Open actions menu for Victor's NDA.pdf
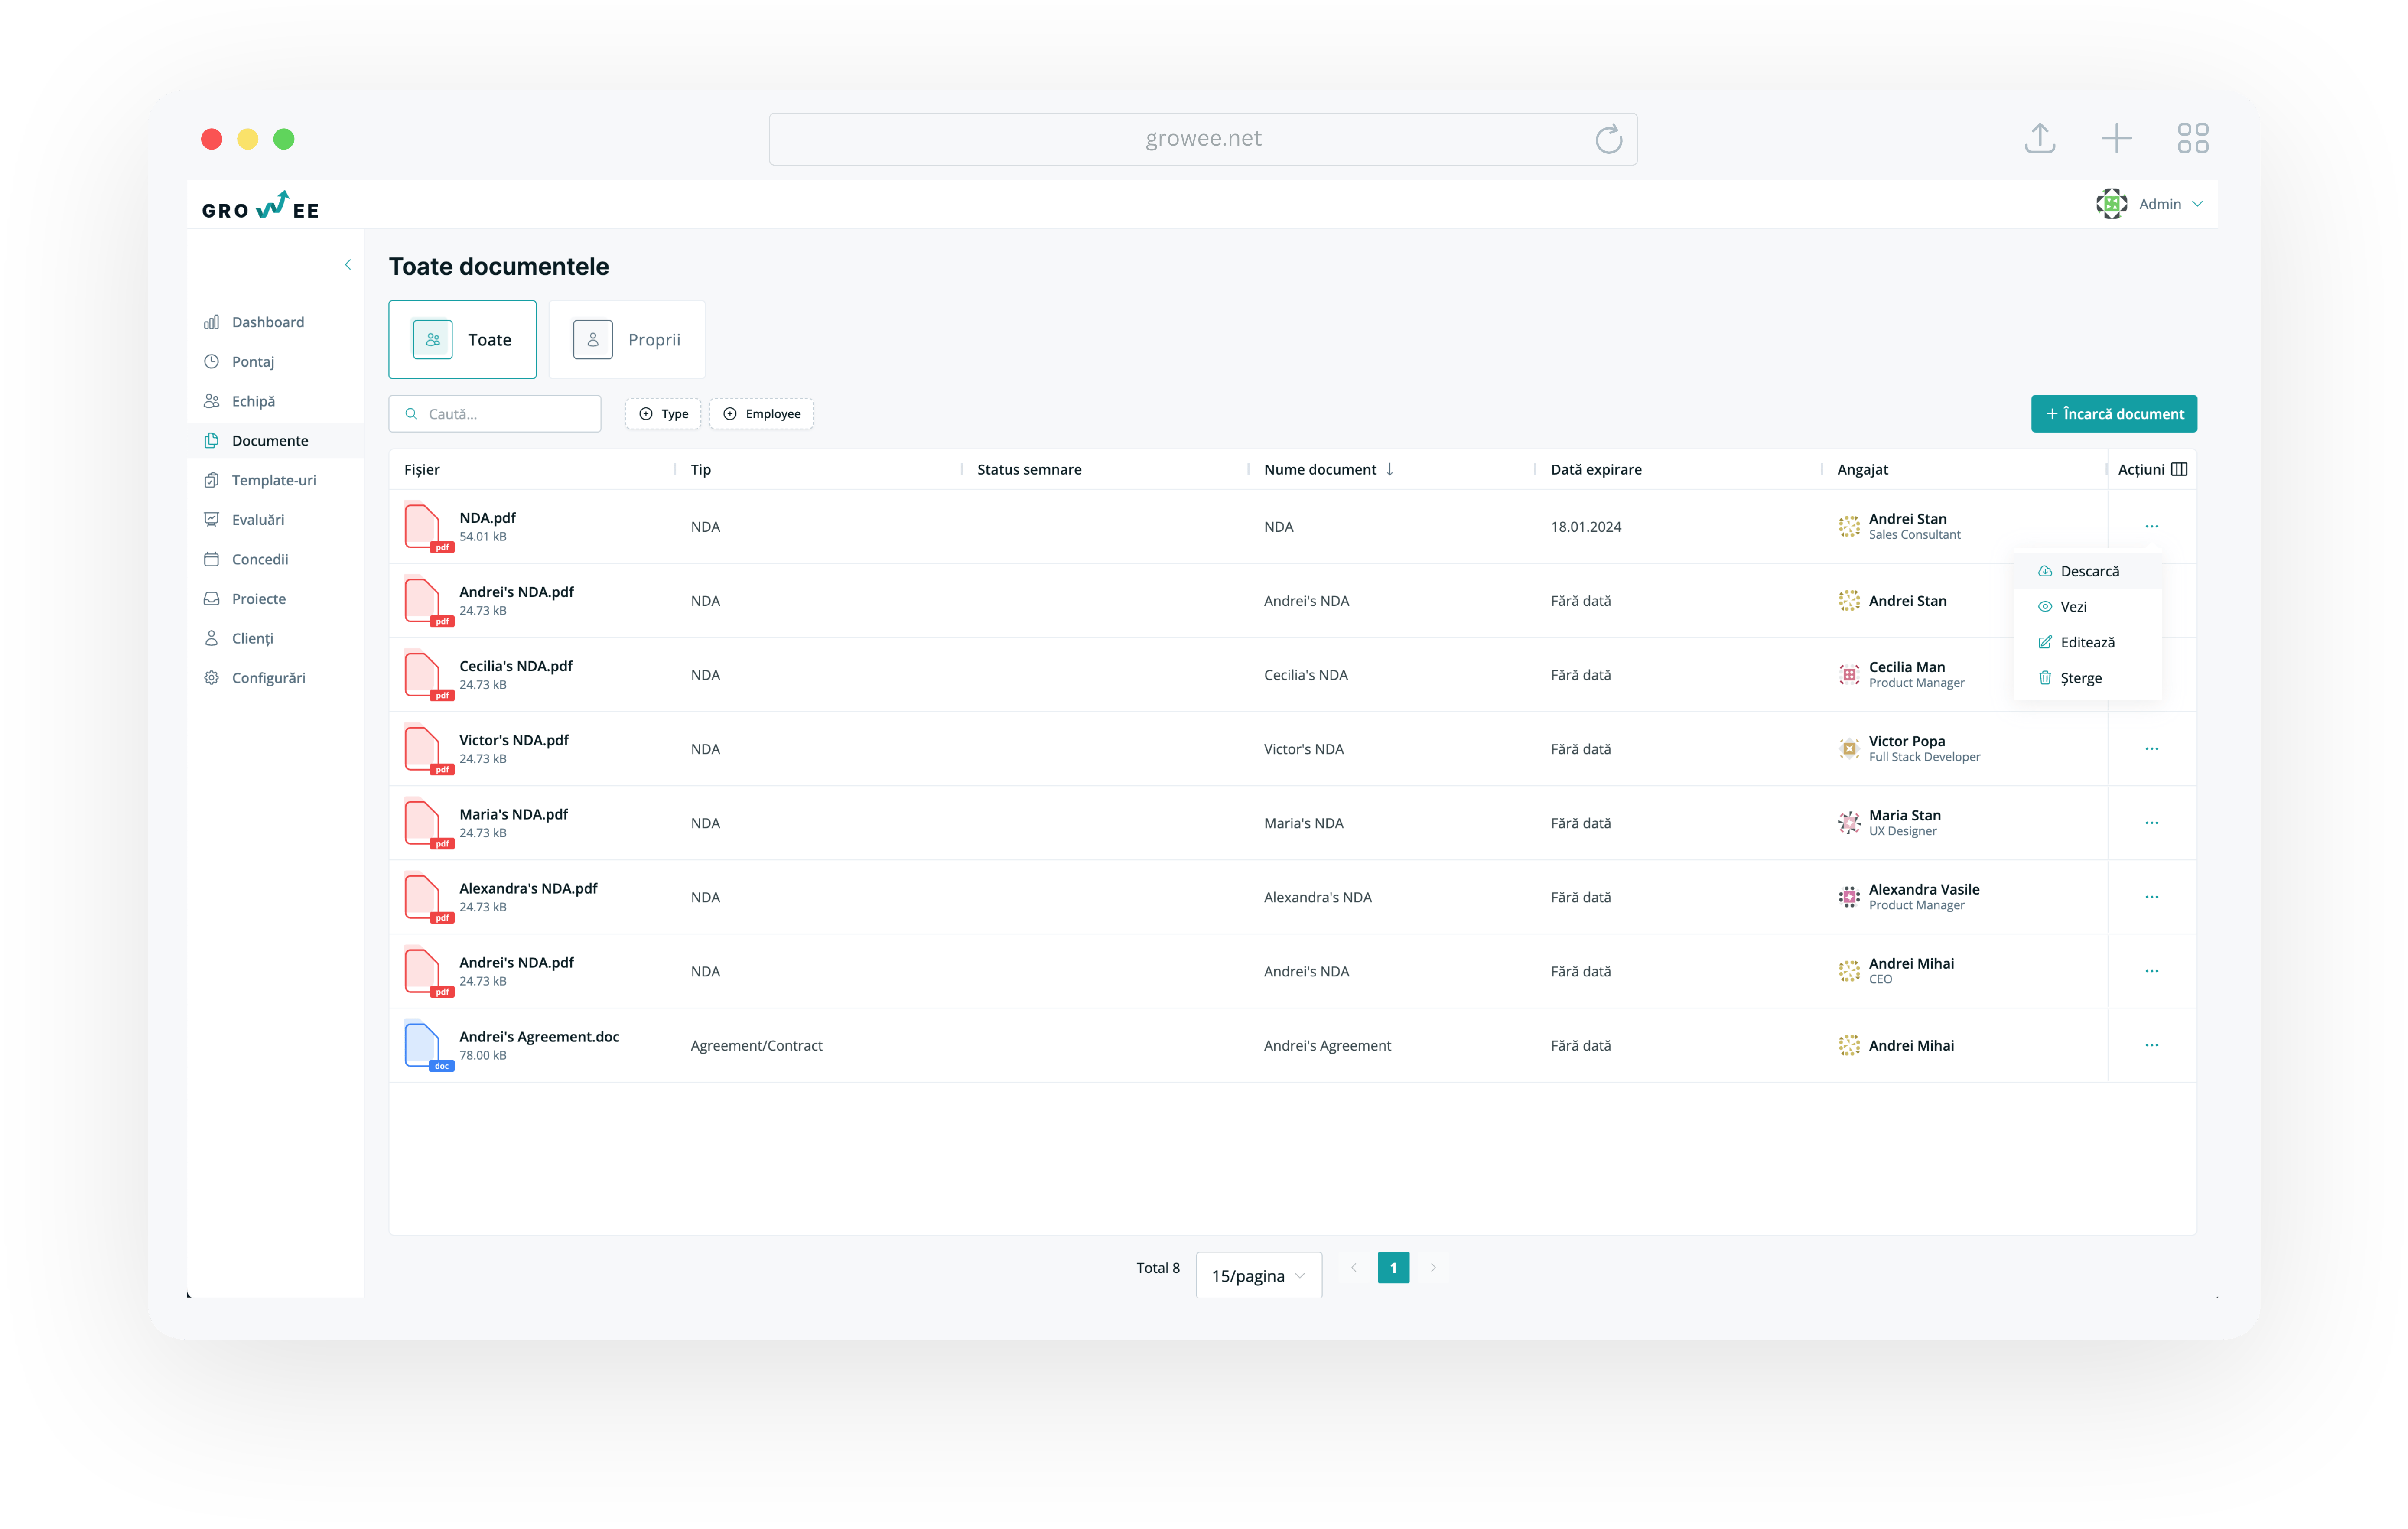This screenshot has width=2408, height=1529. pyautogui.click(x=2151, y=749)
